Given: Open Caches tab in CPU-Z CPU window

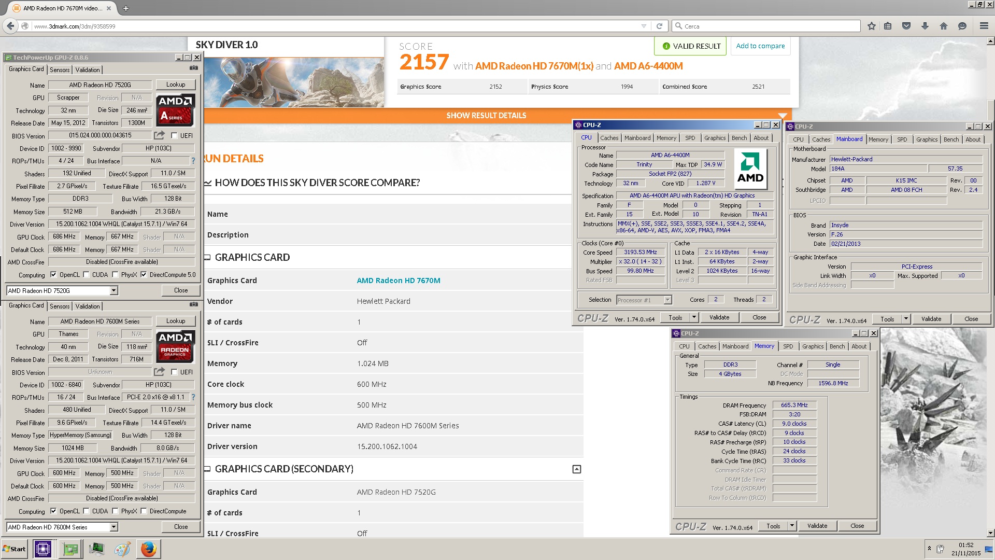Looking at the screenshot, I should pyautogui.click(x=609, y=138).
